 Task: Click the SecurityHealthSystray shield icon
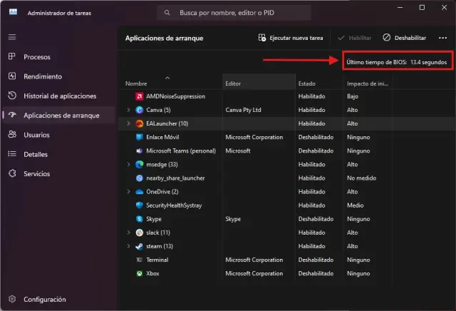tap(139, 205)
